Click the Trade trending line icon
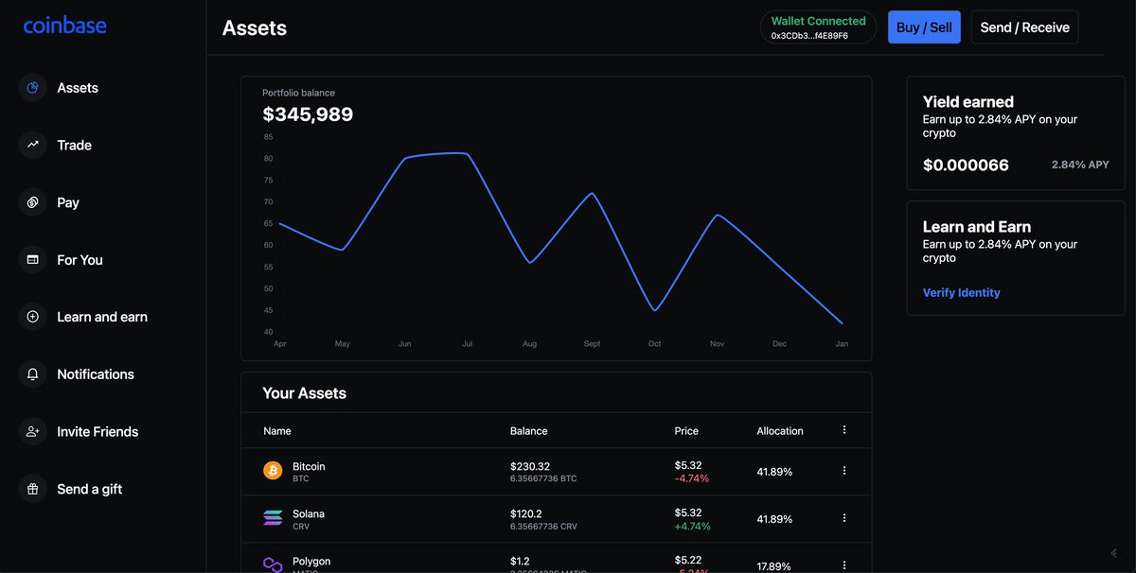Image resolution: width=1136 pixels, height=573 pixels. [x=33, y=145]
